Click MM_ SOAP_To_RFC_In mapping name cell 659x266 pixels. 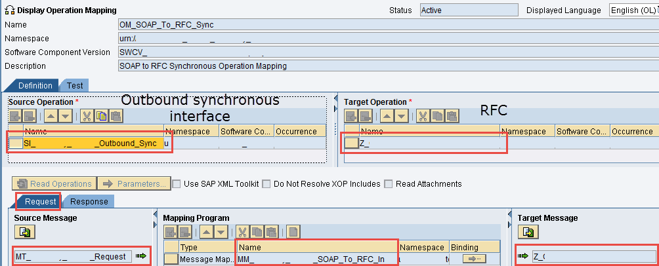coord(317,259)
